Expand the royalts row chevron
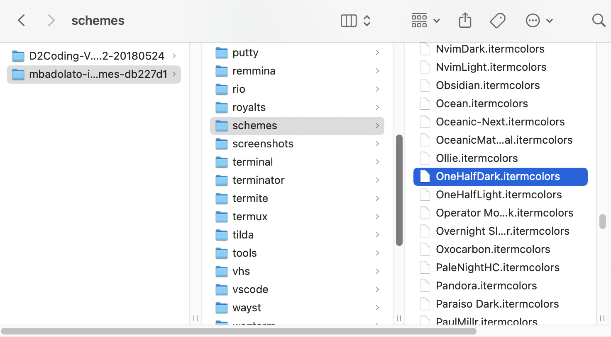This screenshot has width=611, height=337. point(377,107)
